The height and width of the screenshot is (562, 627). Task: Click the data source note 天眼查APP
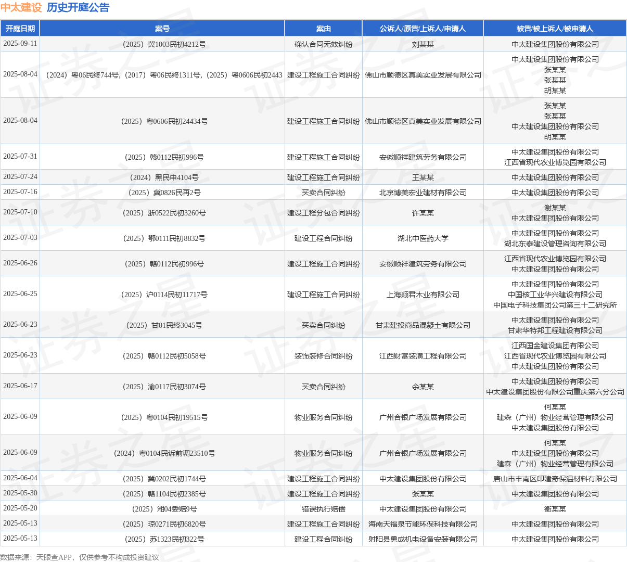coord(54,557)
